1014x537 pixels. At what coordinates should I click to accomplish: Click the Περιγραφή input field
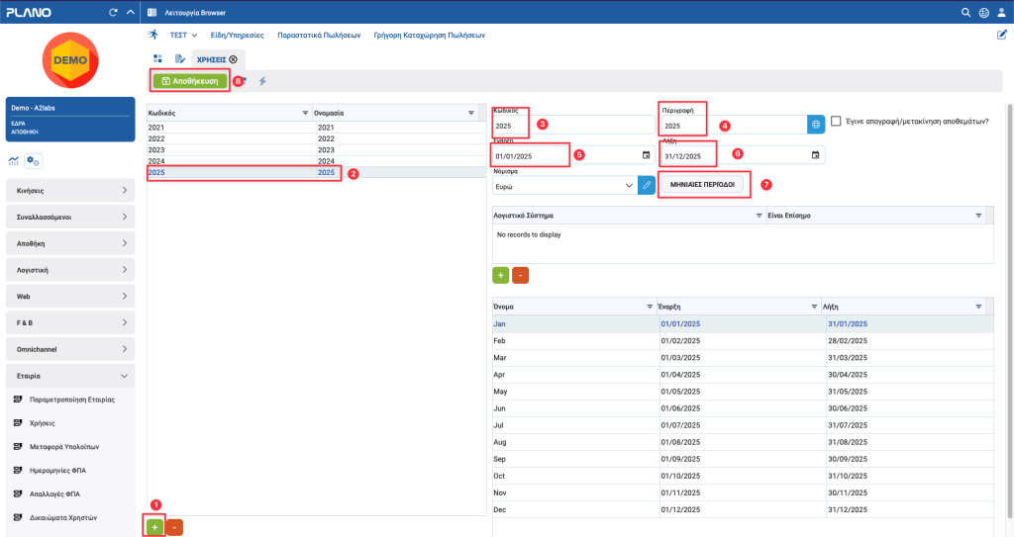(735, 126)
